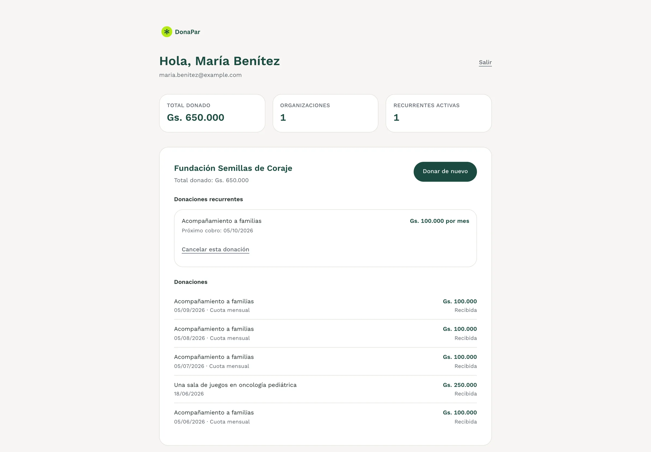This screenshot has height=452, width=651.
Task: Select the Total Donado Gs. 650.000 card
Action: click(212, 113)
